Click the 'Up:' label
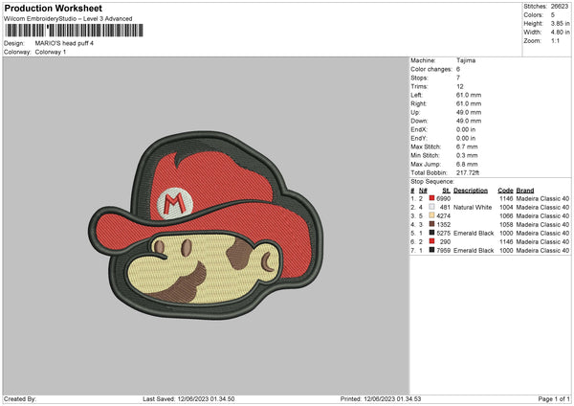Viewport: 574px width, 406px height. tap(415, 112)
